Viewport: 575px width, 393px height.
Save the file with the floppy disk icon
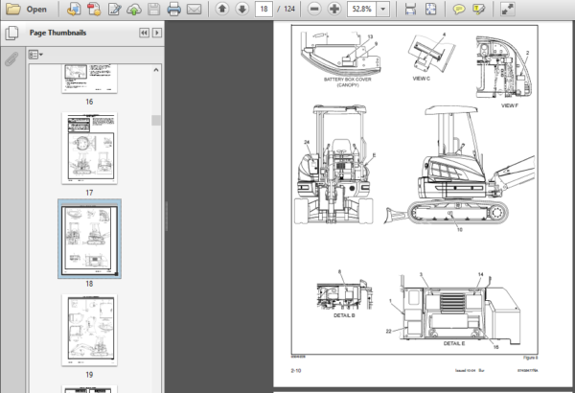(x=153, y=9)
